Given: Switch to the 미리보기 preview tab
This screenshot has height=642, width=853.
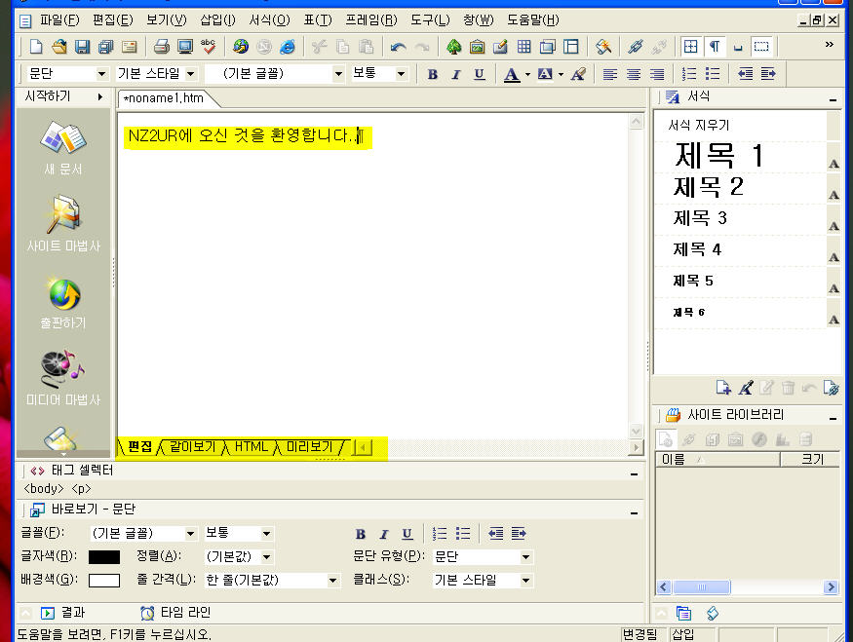Looking at the screenshot, I should tap(309, 447).
